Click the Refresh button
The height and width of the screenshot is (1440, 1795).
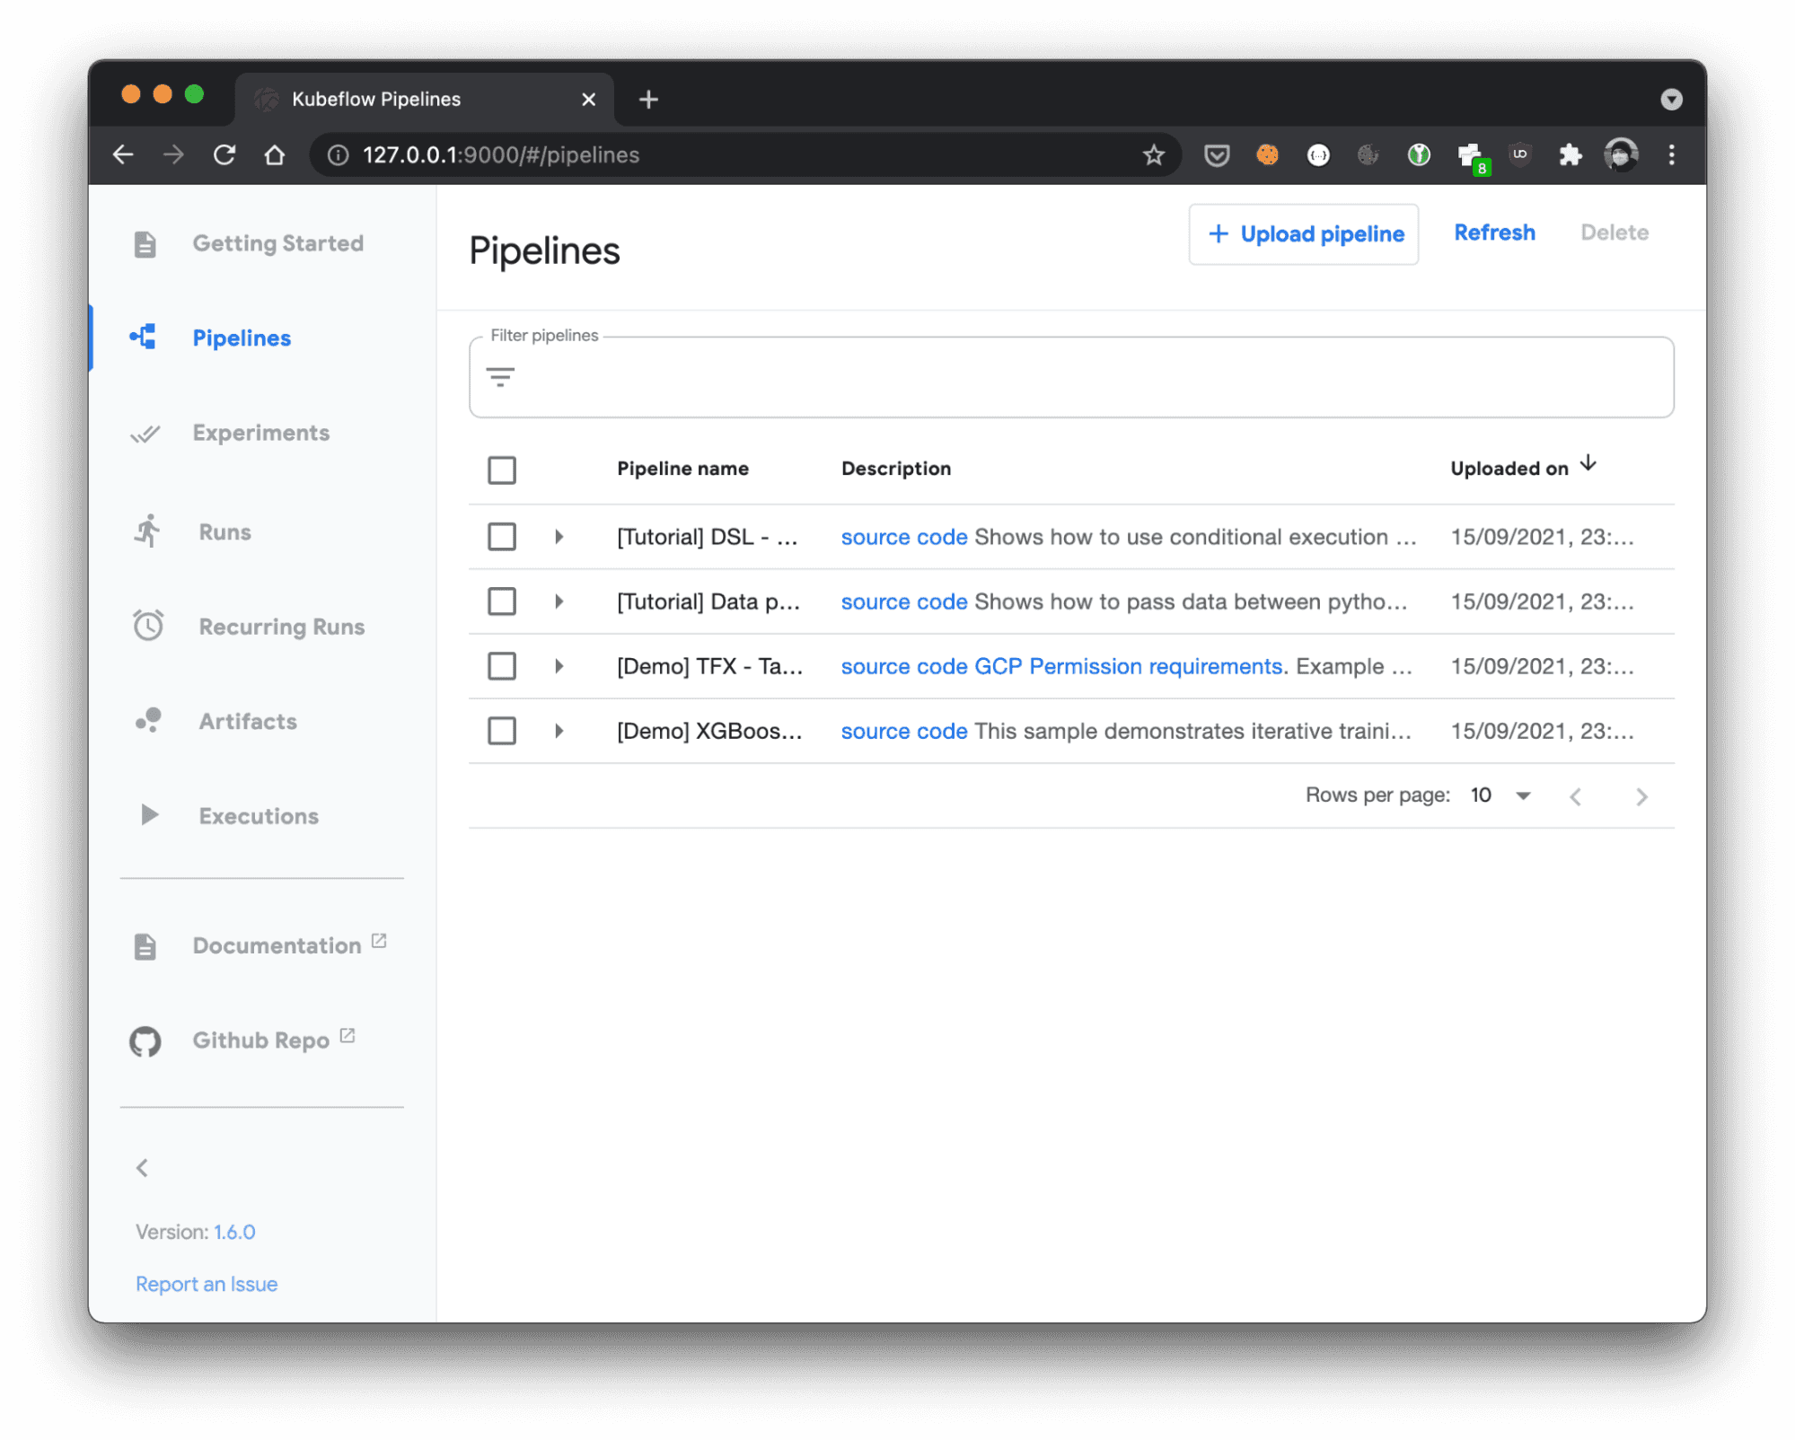click(1494, 233)
